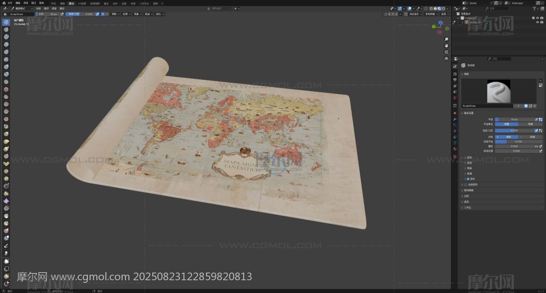Toggle fake user shield for SculptDraw brush
This screenshot has height=293, width=546.
[x=526, y=106]
